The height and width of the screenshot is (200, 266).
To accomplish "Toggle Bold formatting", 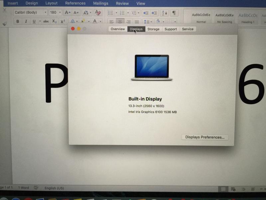I will point(18,21).
